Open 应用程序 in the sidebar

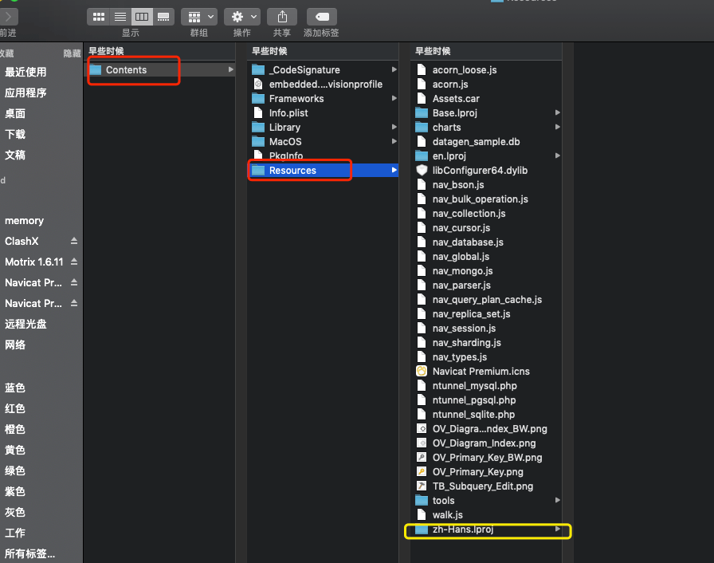[25, 93]
